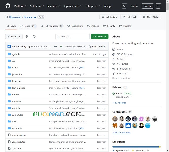Image resolution: width=169 pixels, height=152 pixels.
Task: Click the Pricing link
Action: point(107,6)
